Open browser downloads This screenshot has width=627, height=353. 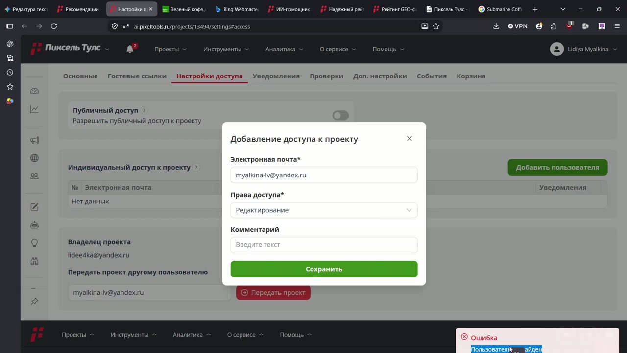click(x=496, y=26)
